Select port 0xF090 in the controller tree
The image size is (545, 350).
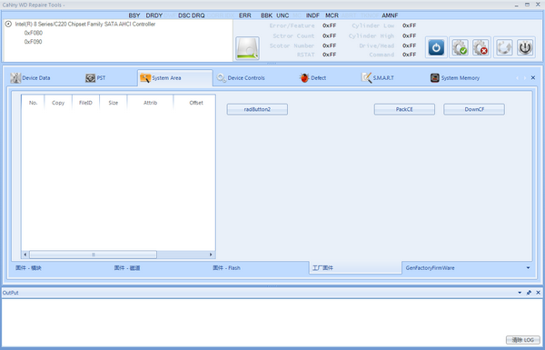34,42
